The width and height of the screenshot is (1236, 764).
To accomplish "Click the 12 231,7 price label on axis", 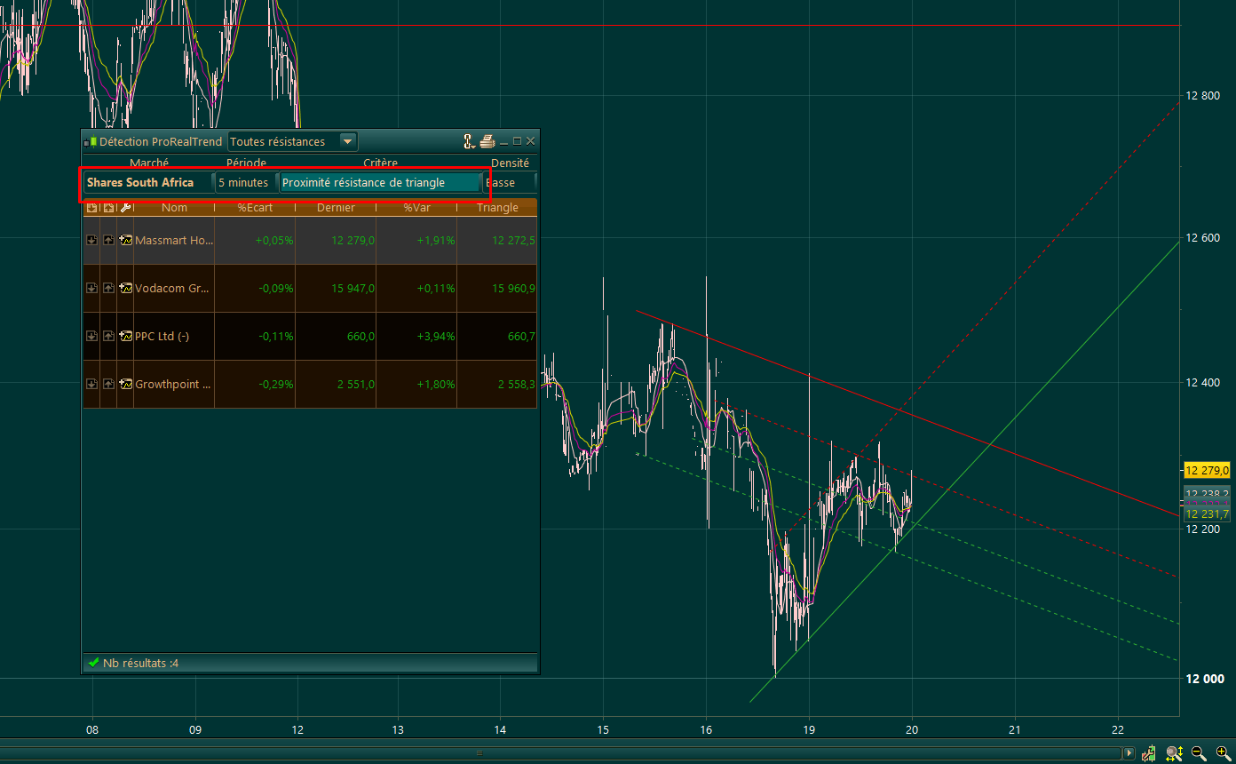I will 1208,513.
